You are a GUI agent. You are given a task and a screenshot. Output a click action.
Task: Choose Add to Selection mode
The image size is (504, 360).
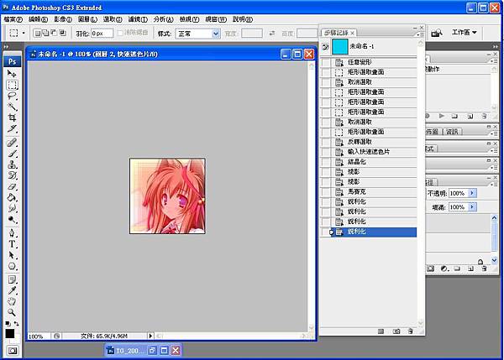pos(45,33)
